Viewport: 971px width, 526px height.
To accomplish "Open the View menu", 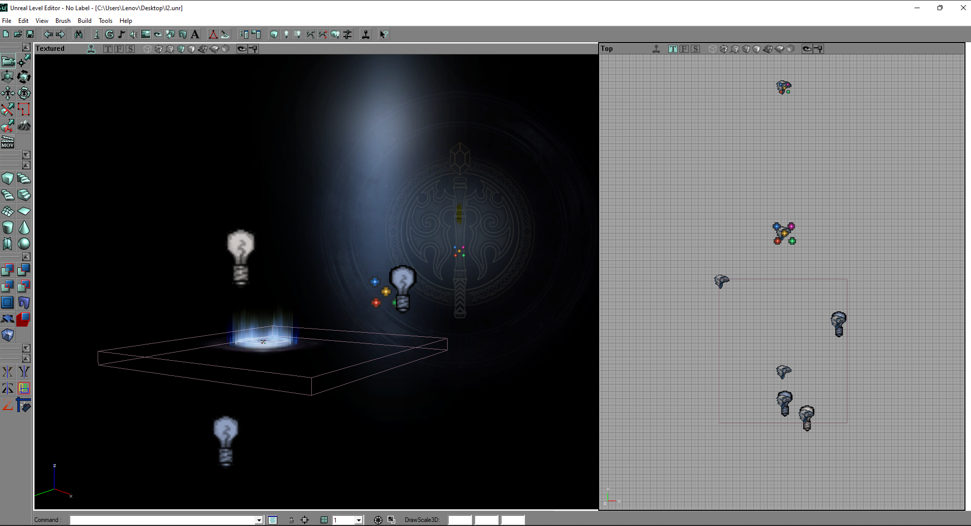I will (x=42, y=21).
